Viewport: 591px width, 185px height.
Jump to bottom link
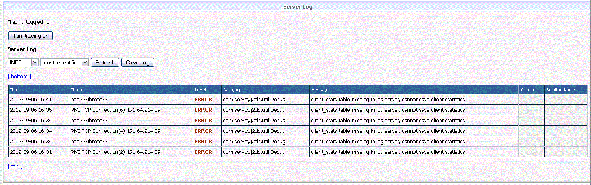point(19,76)
